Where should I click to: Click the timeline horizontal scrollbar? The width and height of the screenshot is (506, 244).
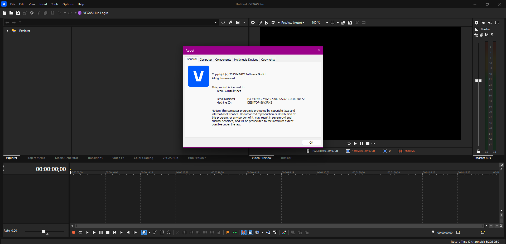[279, 226]
